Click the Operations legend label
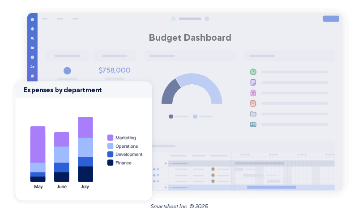Screen dimensions: 358x215 (x=127, y=146)
